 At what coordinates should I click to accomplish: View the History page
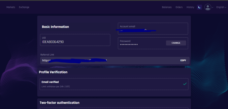coord(190,7)
